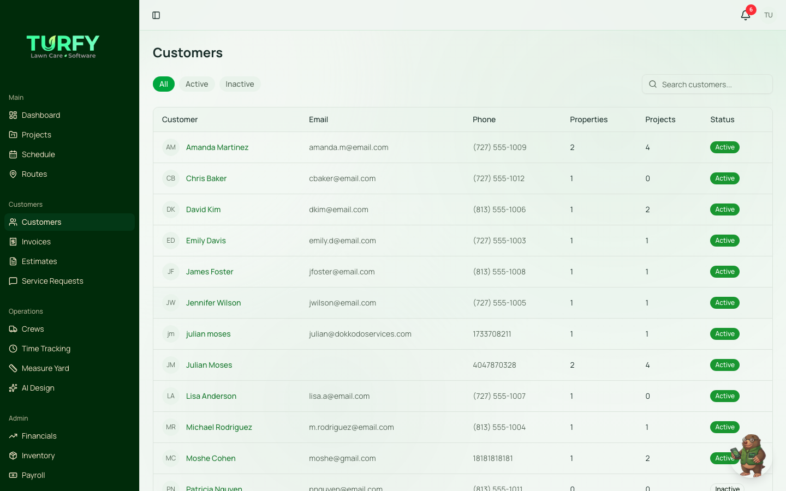Filter customers by Inactive
The height and width of the screenshot is (491, 786).
coord(240,84)
